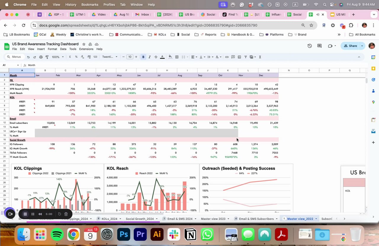The image size is (379, 246).
Task: Apply strikethrough formatting
Action: 156,57
